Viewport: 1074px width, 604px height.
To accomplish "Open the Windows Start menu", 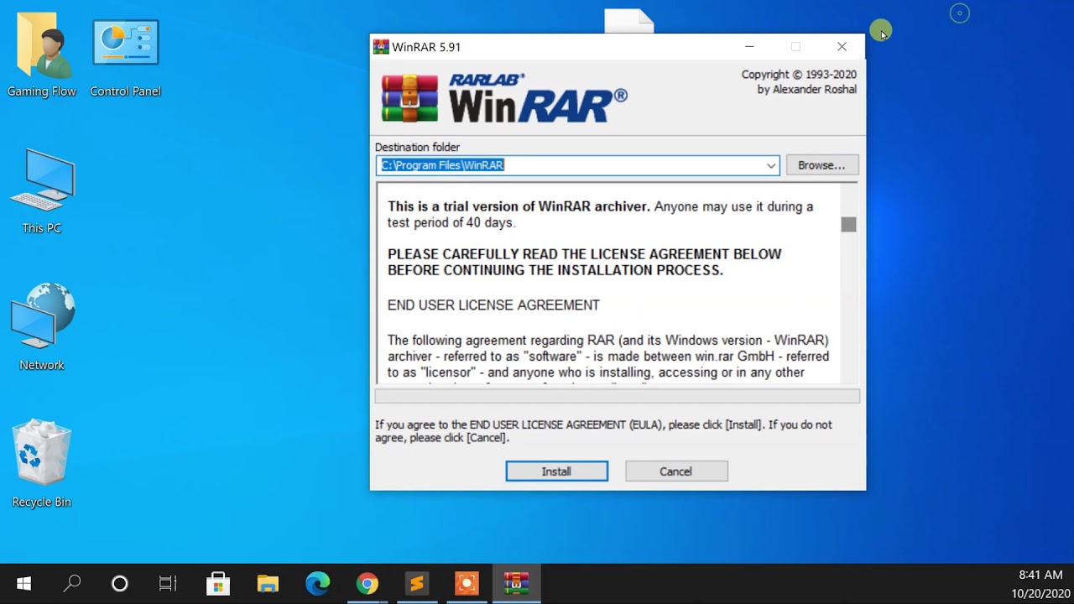I will coord(23,584).
